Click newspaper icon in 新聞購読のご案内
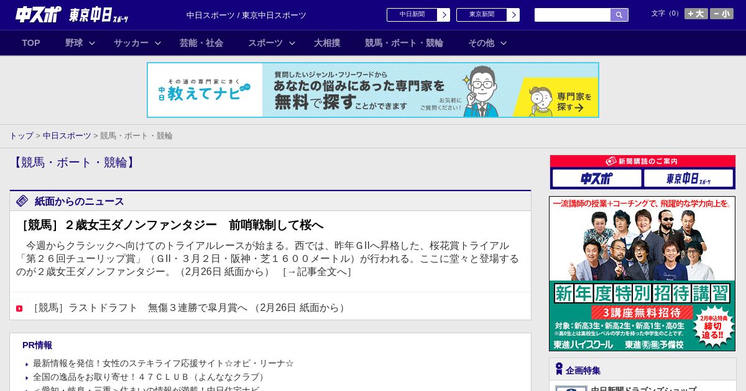Image resolution: width=746 pixels, height=391 pixels. (x=610, y=161)
